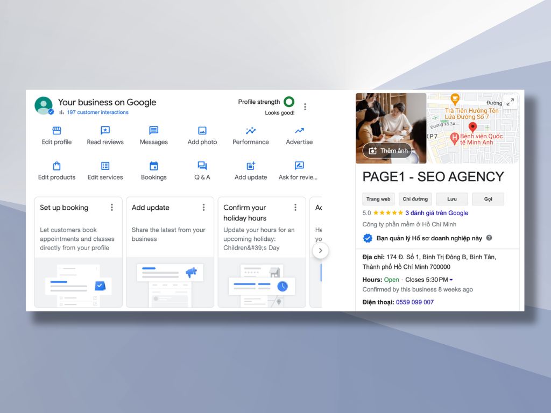Click the Add update icon

tap(251, 166)
